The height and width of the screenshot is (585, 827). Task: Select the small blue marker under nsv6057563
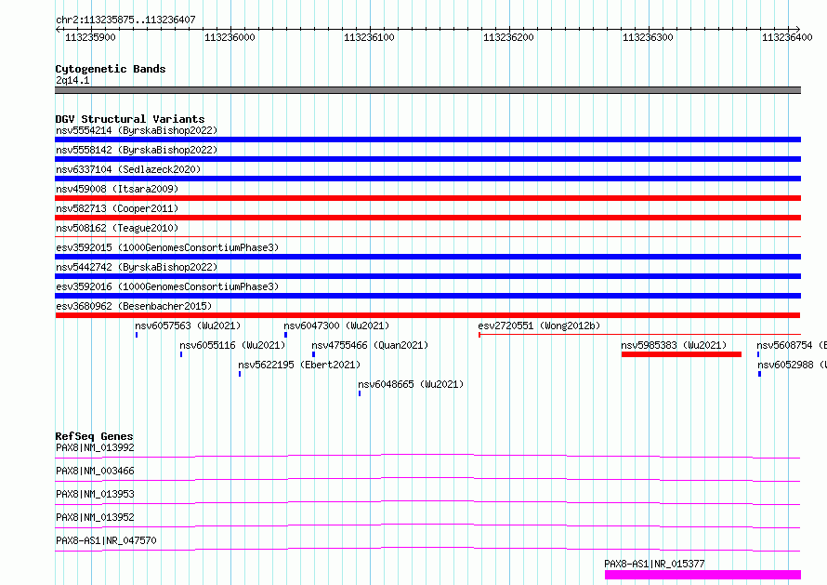(x=137, y=335)
